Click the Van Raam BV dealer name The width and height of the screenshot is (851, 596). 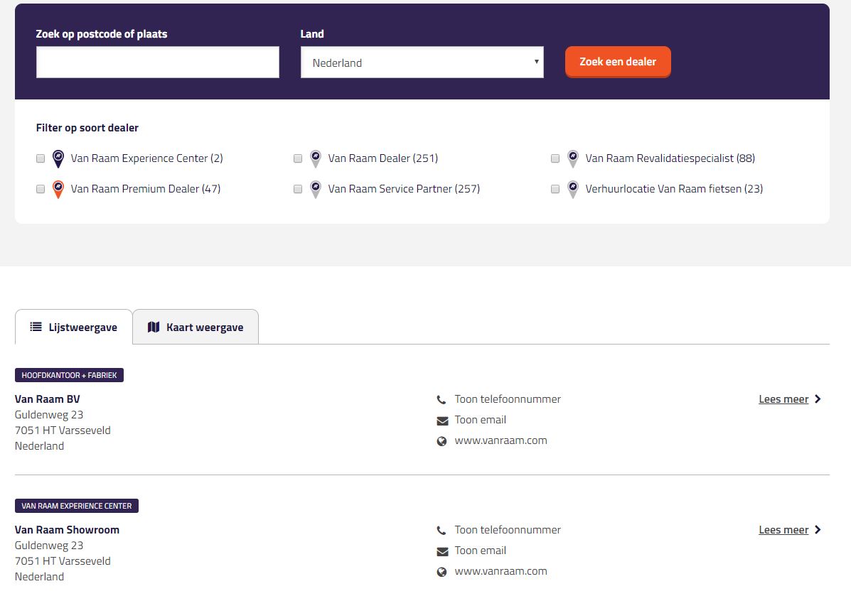[x=47, y=399]
